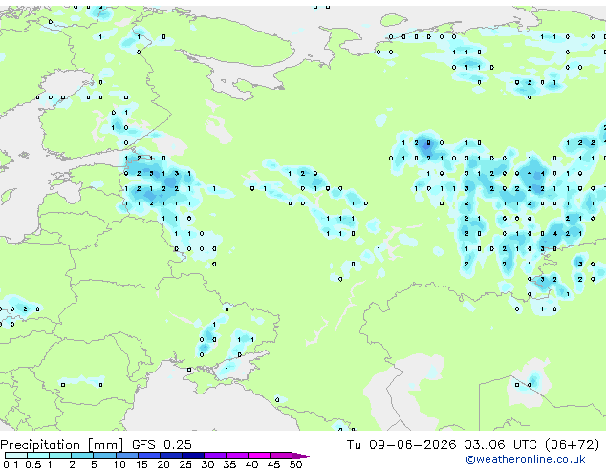Click the "45" legend scale label

(x=273, y=464)
